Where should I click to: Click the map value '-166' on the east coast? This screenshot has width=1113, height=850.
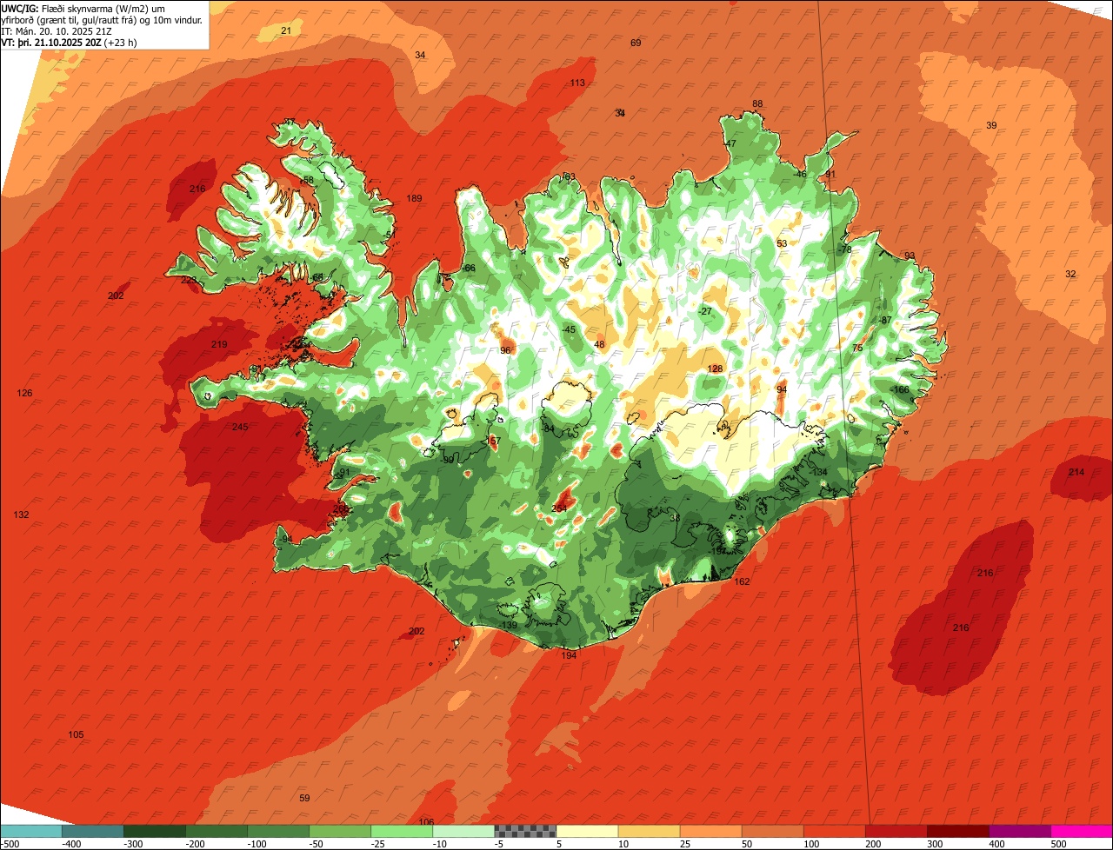click(x=900, y=390)
